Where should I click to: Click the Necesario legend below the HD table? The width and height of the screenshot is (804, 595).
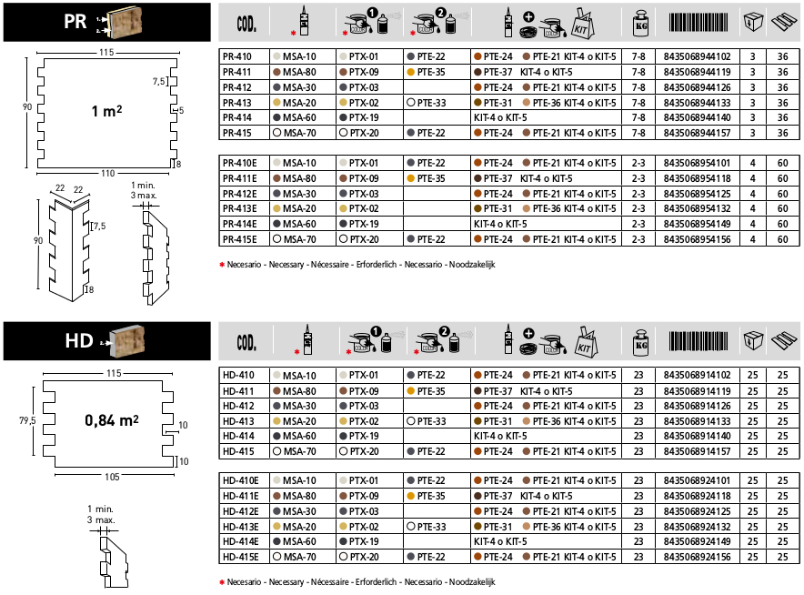click(x=357, y=582)
